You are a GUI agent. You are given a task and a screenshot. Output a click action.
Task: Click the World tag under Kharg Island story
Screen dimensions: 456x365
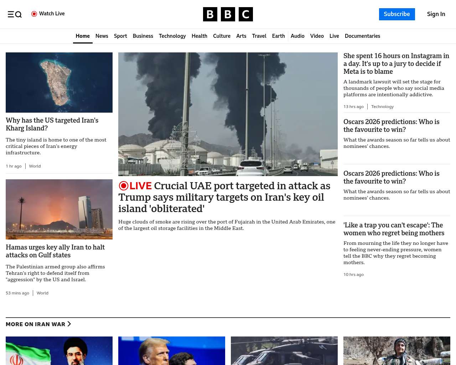pyautogui.click(x=35, y=166)
